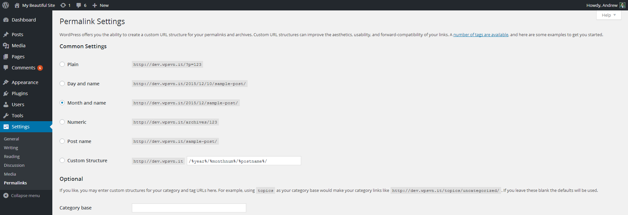Open the WordPress logo menu

[6, 5]
